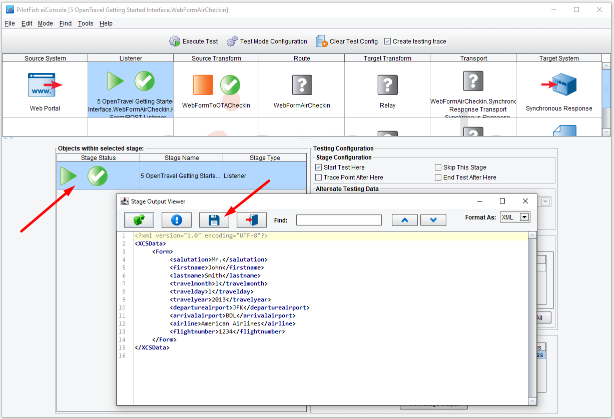Click the Execute Test gear icon
This screenshot has width=614, height=419.
pos(174,41)
